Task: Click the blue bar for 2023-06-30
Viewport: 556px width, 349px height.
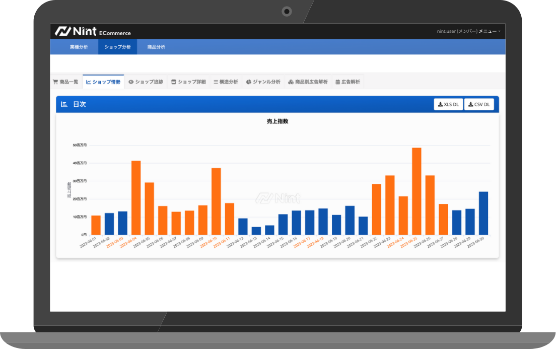Action: point(483,213)
